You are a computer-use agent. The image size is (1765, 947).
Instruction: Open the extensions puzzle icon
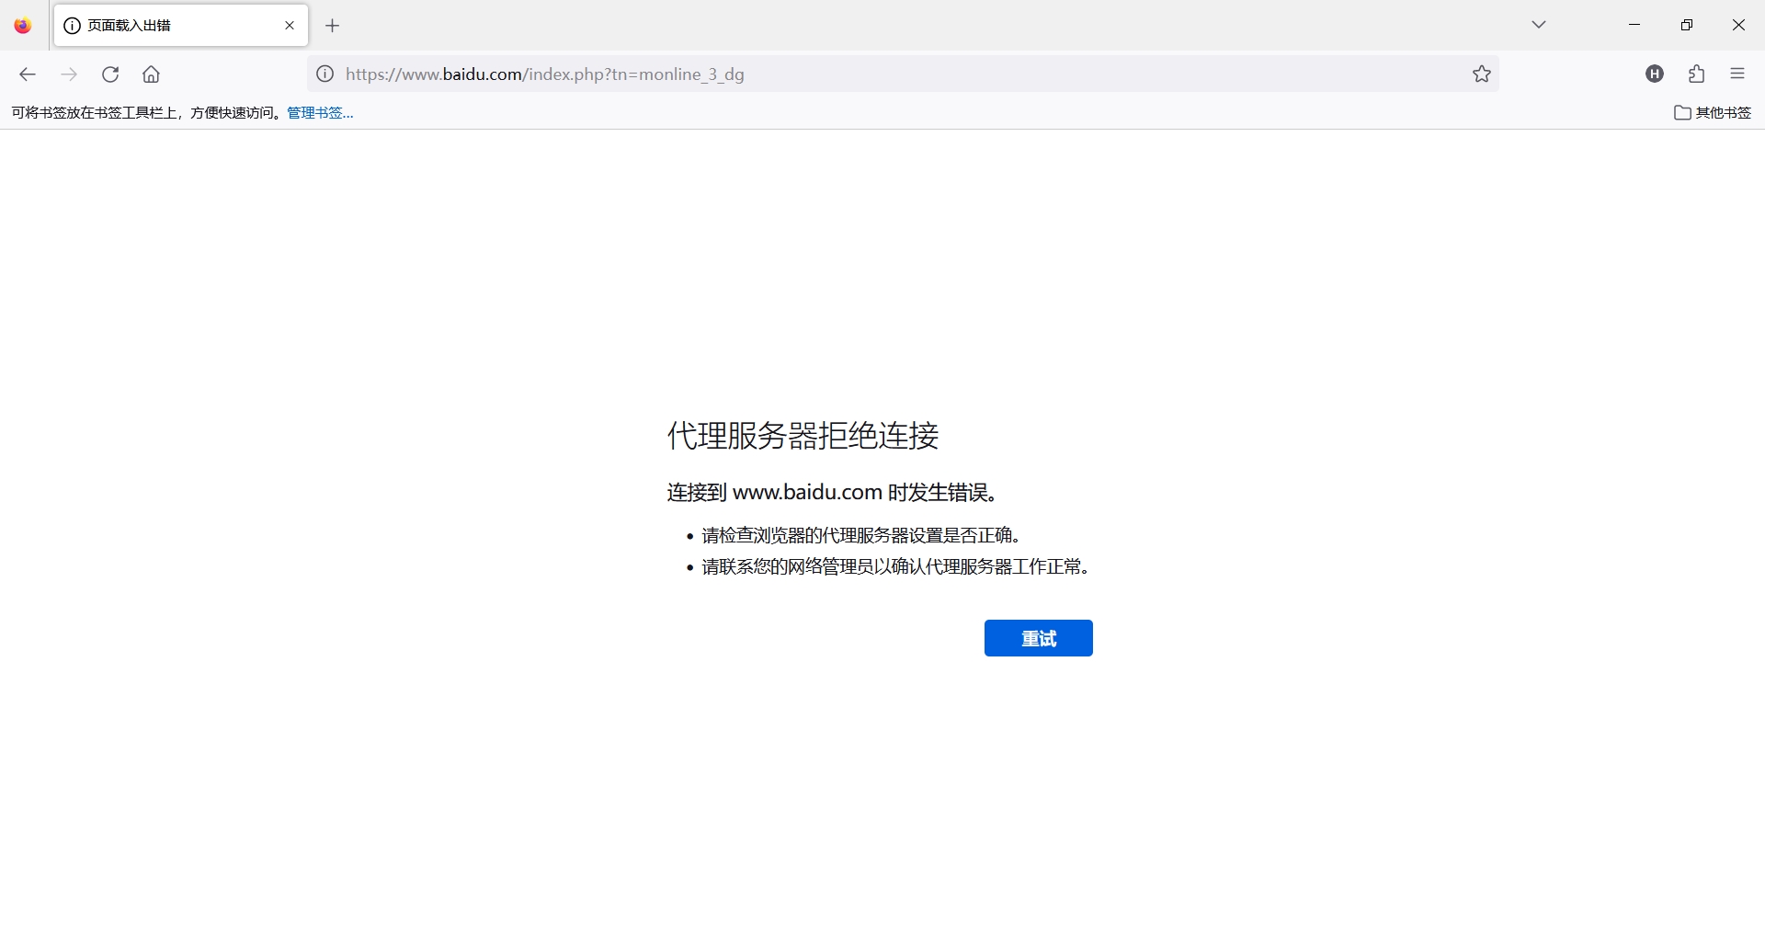[1697, 74]
